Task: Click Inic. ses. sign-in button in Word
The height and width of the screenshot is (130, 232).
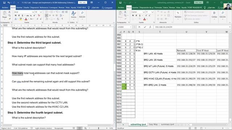Action: (83, 3)
